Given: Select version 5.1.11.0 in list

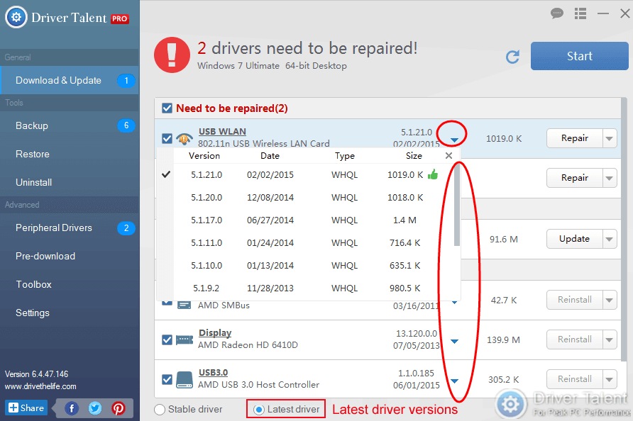Looking at the screenshot, I should [x=309, y=243].
